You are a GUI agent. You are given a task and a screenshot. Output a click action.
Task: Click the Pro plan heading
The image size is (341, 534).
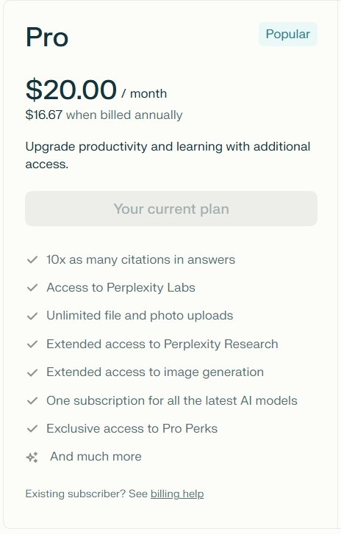(x=47, y=37)
